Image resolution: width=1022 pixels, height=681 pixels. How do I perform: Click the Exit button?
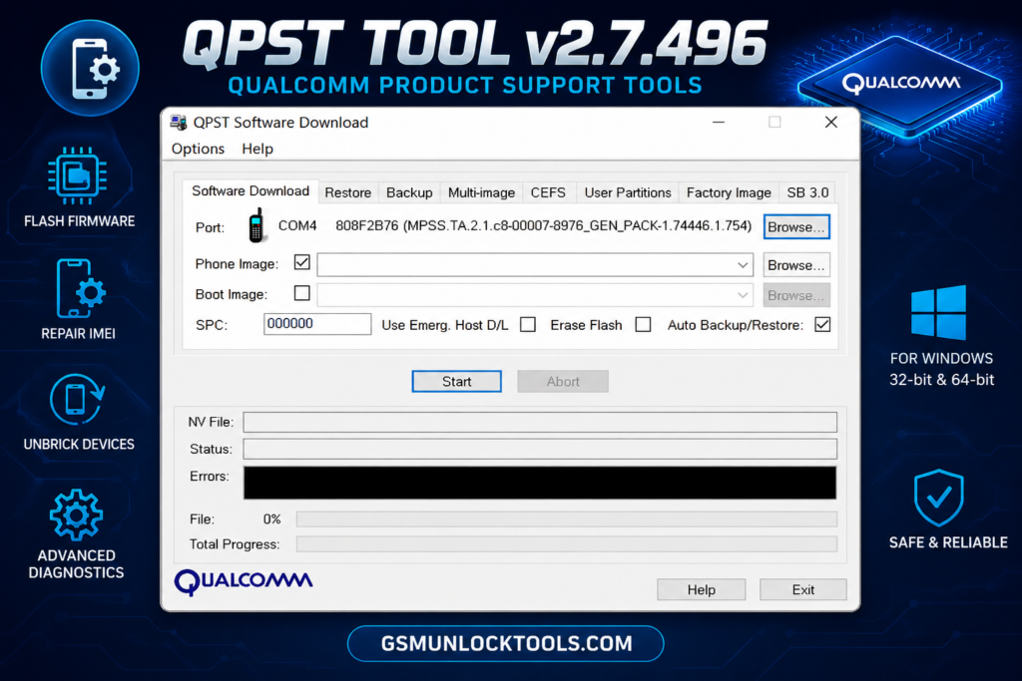(x=803, y=590)
